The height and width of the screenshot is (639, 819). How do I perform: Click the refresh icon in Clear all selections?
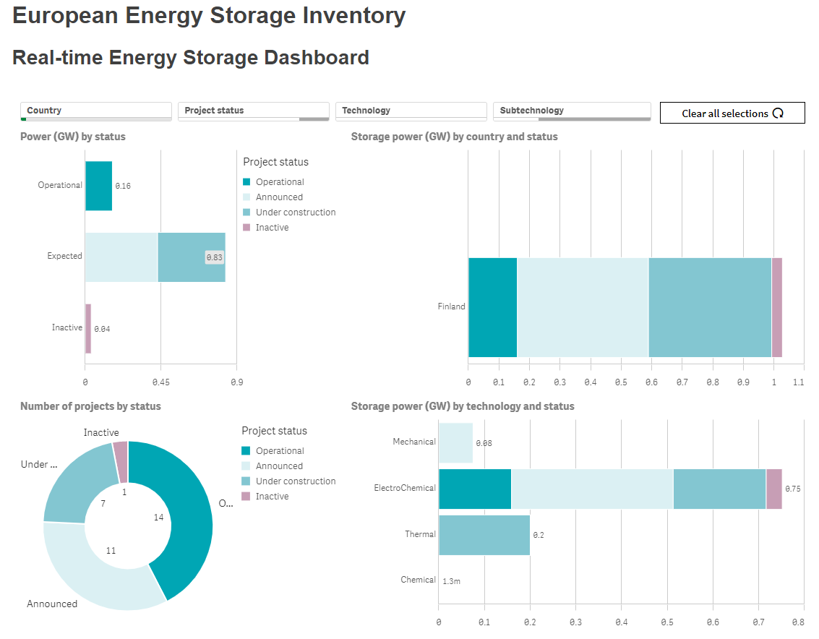coord(778,113)
